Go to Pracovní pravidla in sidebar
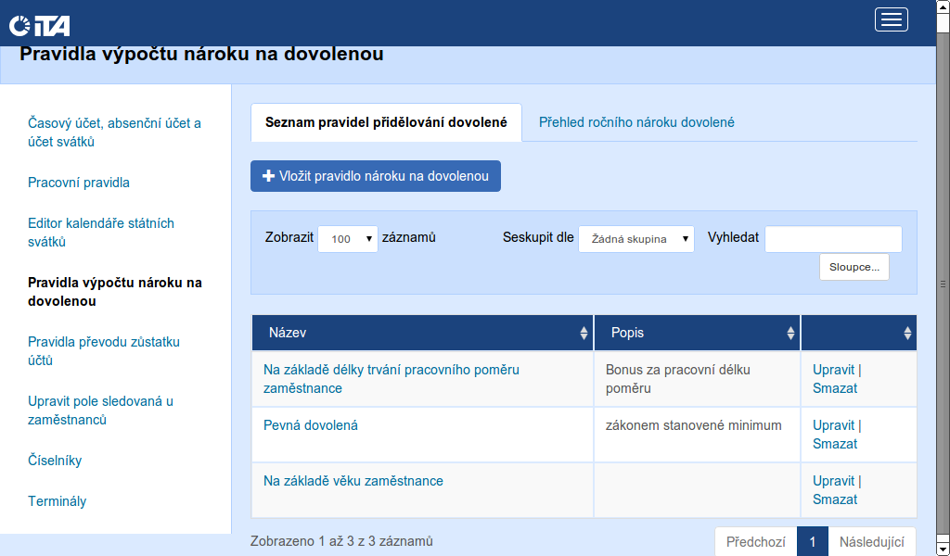The width and height of the screenshot is (950, 556). tap(79, 183)
